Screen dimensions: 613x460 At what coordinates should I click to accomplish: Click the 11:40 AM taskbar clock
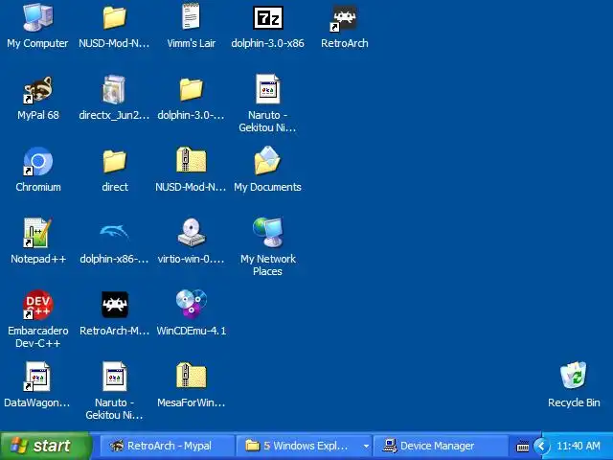tap(579, 446)
